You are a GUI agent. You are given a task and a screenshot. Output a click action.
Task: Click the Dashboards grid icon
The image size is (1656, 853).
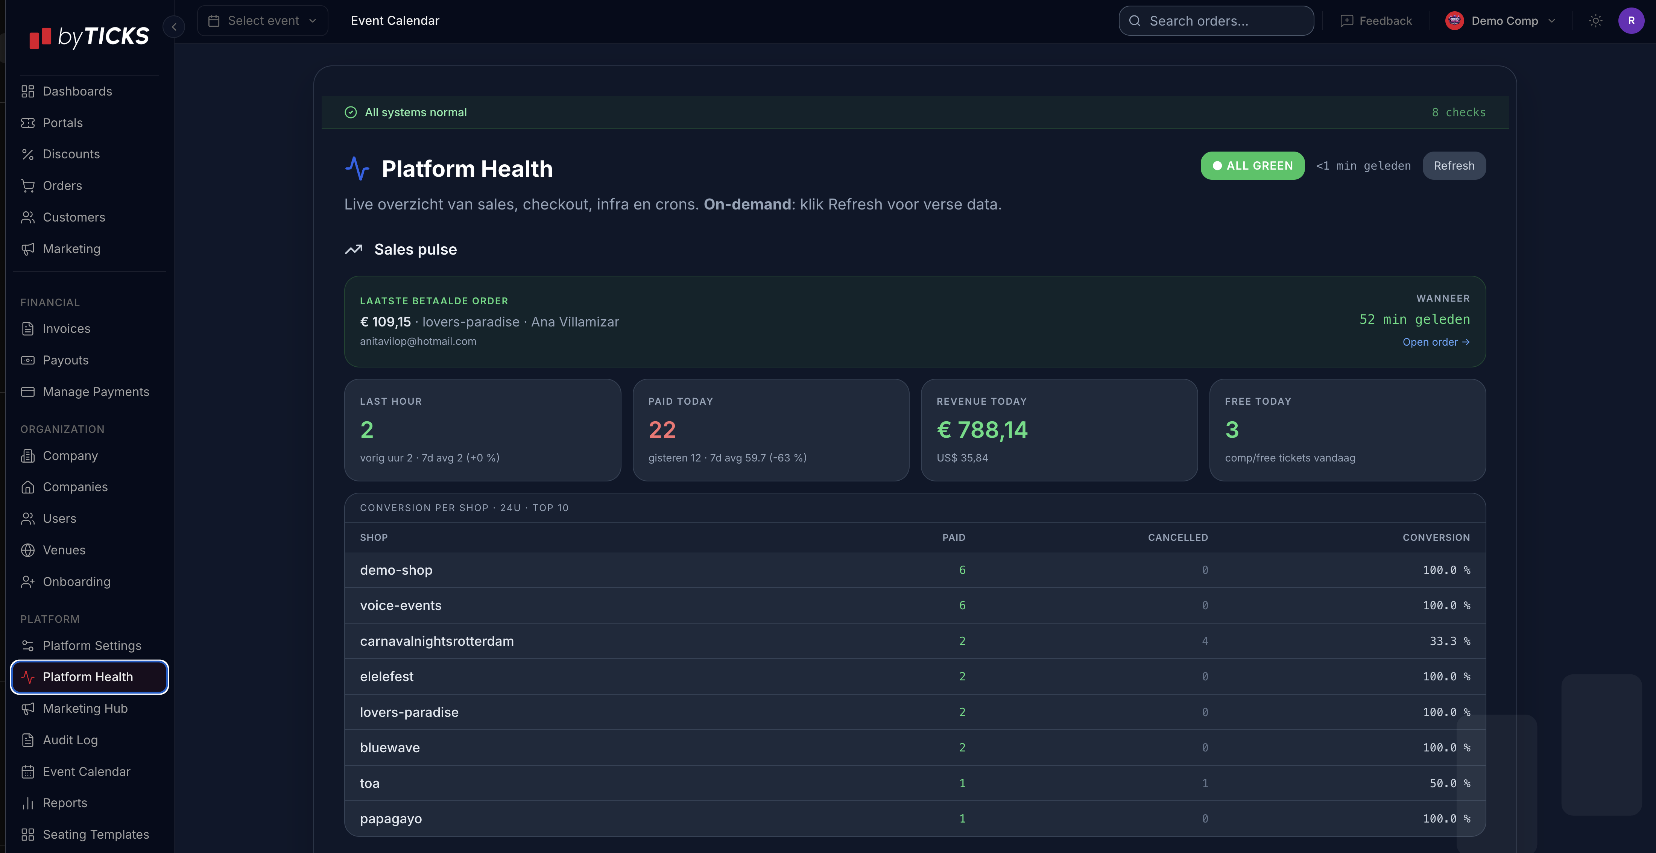click(27, 91)
